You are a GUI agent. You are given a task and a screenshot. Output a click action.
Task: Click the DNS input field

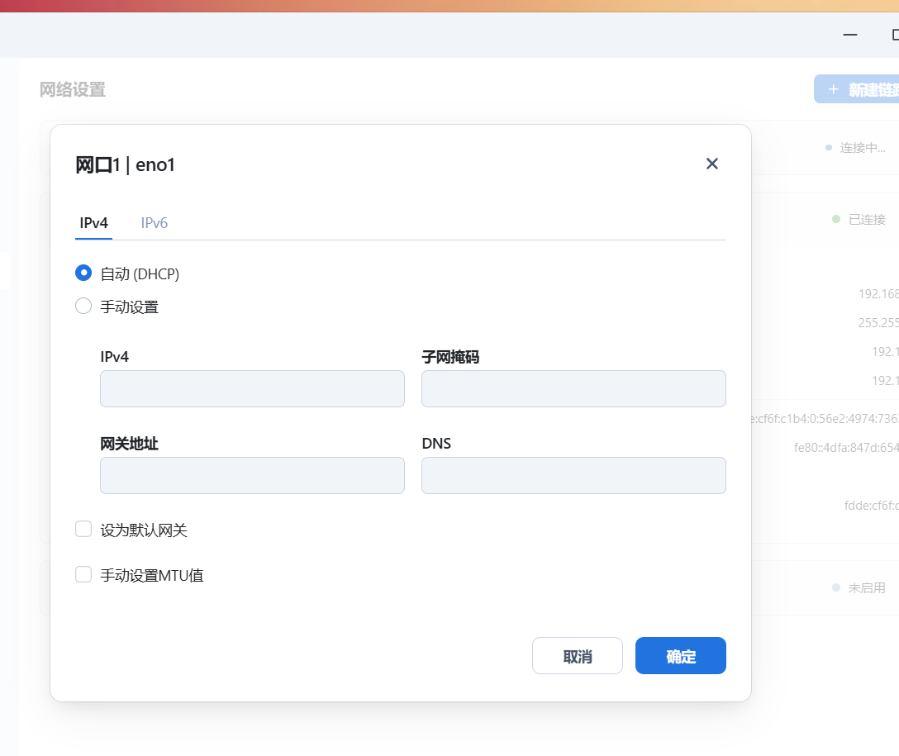click(x=573, y=475)
